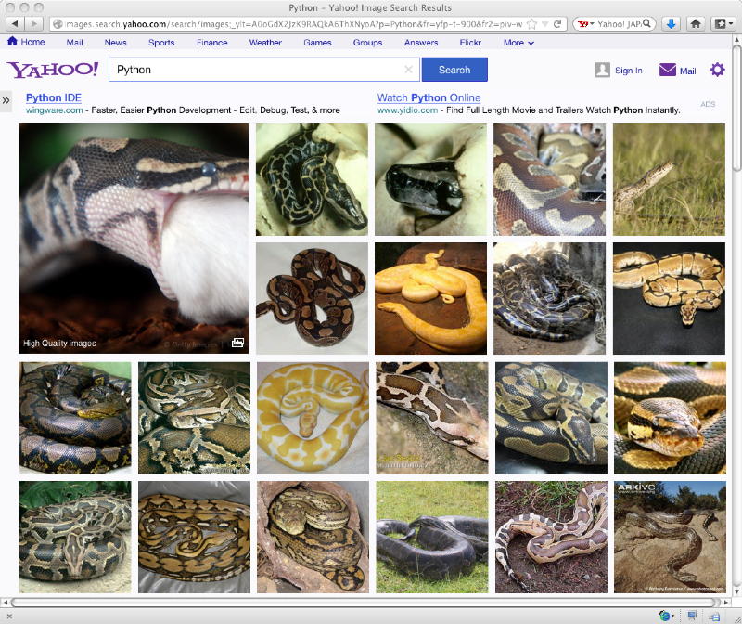The height and width of the screenshot is (624, 742).
Task: Open Groups in Yahoo navigation
Action: 367,43
